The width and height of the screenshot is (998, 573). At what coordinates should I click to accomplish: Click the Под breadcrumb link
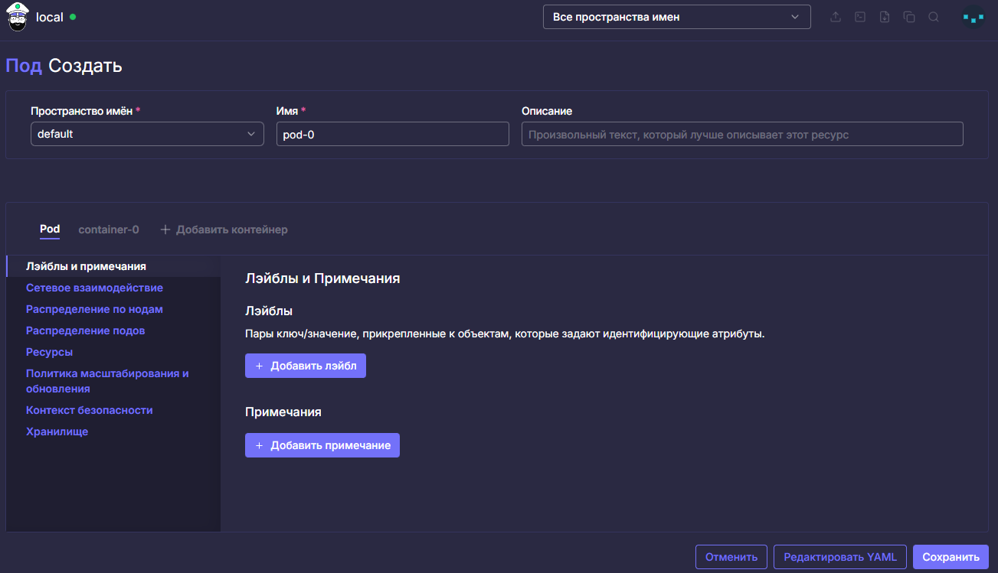coord(24,66)
